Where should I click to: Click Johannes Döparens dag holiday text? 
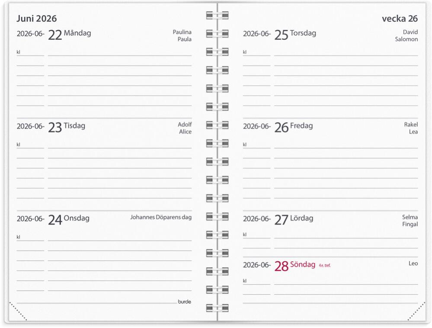pos(161,217)
